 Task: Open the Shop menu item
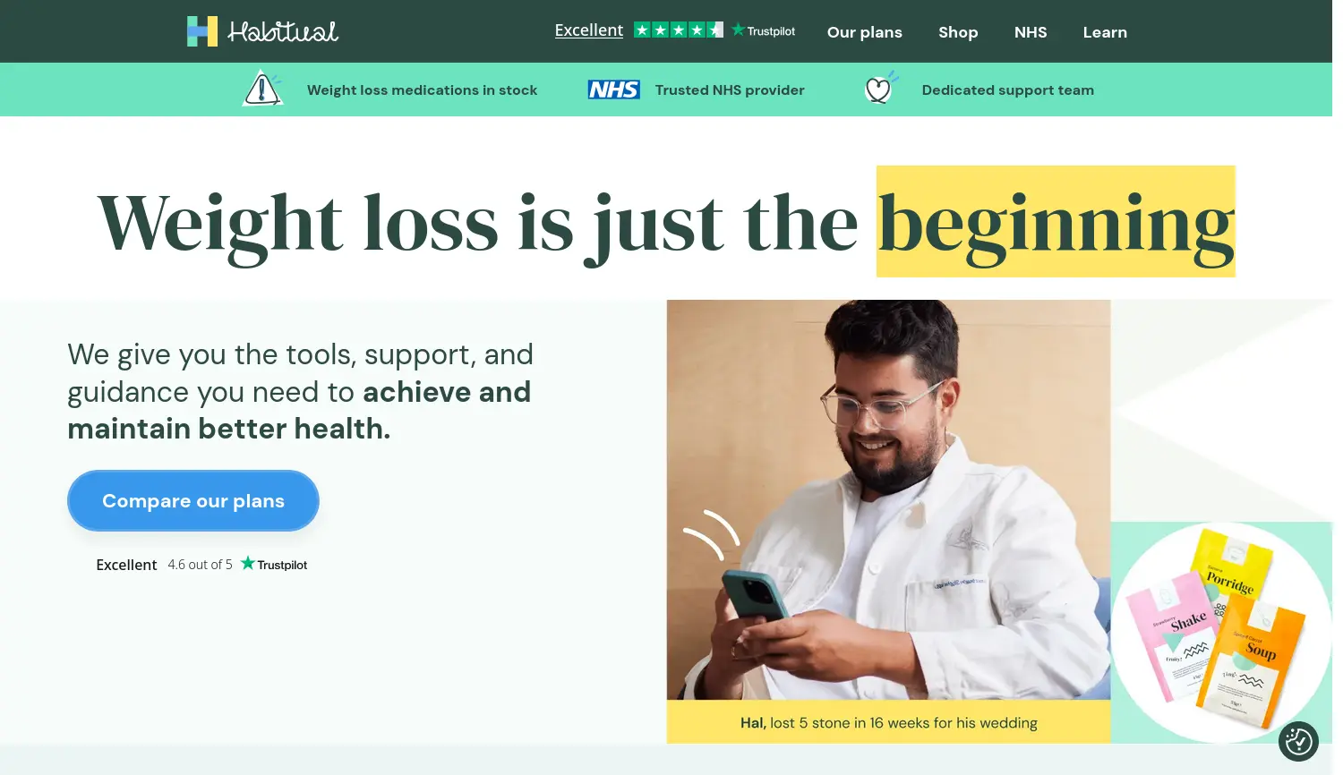click(x=958, y=32)
